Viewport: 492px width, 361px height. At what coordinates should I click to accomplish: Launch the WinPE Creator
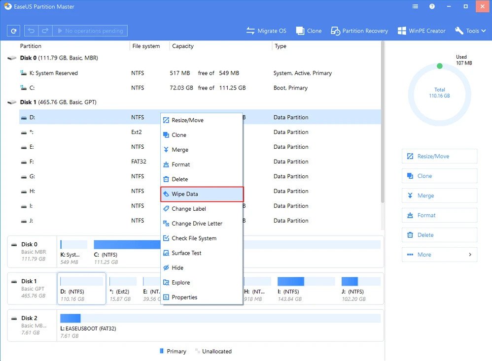click(422, 31)
